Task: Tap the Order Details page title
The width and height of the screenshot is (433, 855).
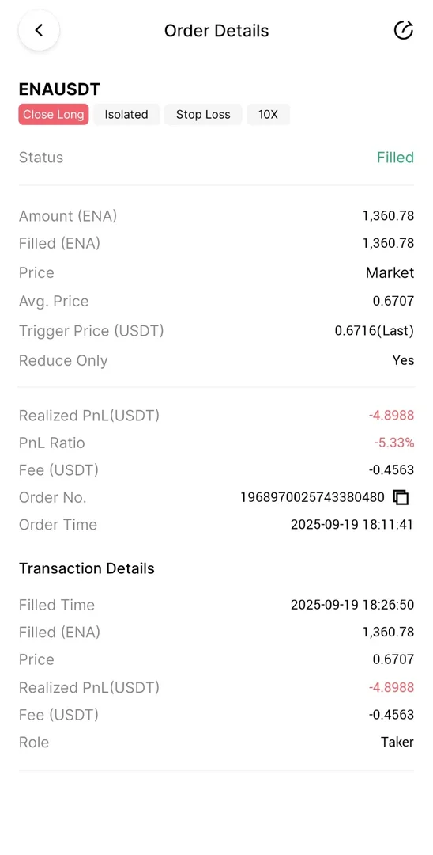Action: [216, 31]
